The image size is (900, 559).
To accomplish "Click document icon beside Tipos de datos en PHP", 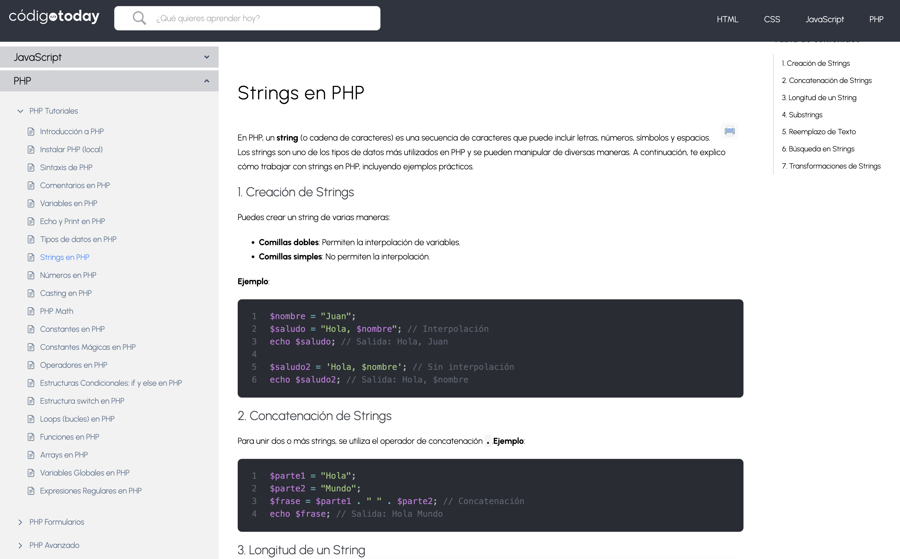I will coord(31,239).
